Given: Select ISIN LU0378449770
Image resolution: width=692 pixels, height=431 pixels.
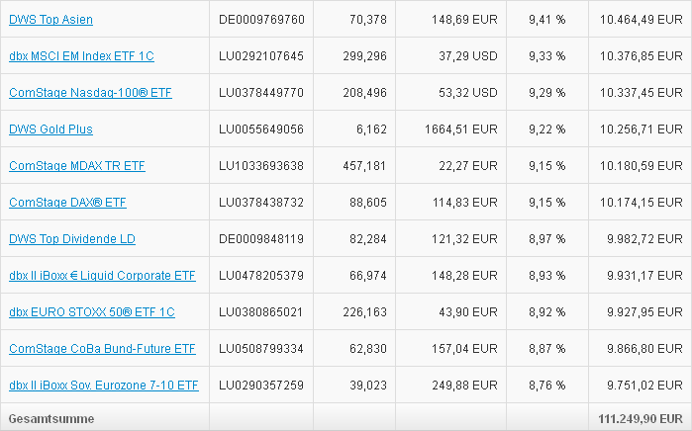Looking at the screenshot, I should coord(261,93).
